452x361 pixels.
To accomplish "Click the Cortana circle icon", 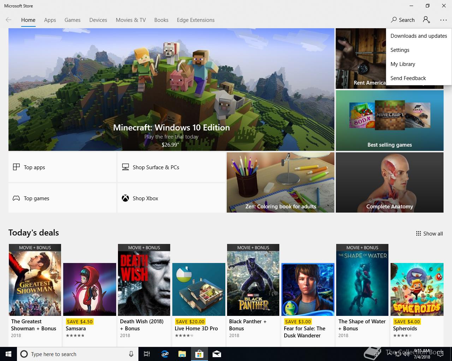I will coord(24,354).
